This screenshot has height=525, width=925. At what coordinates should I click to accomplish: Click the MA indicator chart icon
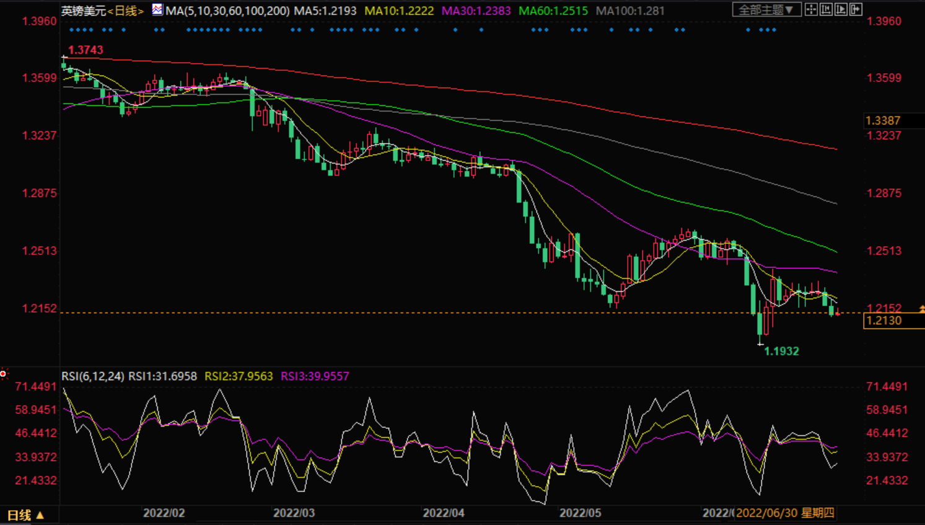[x=157, y=9]
